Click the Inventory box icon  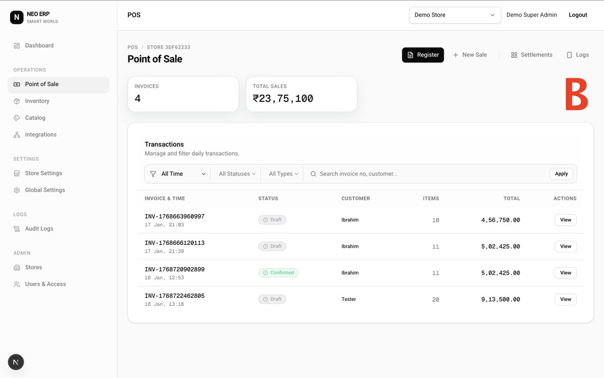point(17,101)
